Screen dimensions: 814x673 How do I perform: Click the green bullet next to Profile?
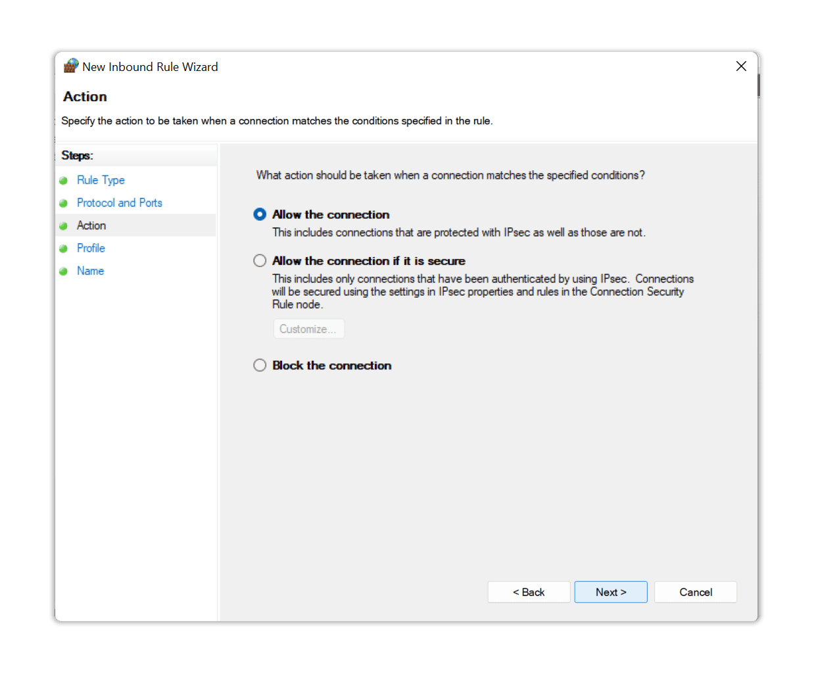click(x=64, y=248)
